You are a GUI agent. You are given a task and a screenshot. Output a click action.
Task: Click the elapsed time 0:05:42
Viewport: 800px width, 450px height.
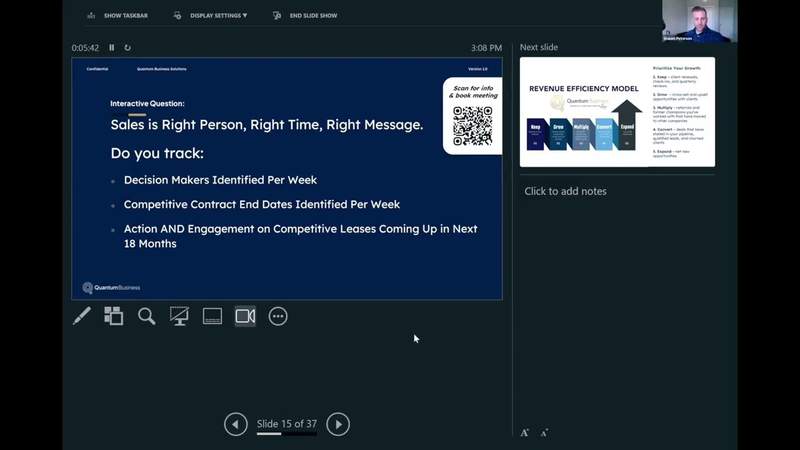(x=85, y=47)
